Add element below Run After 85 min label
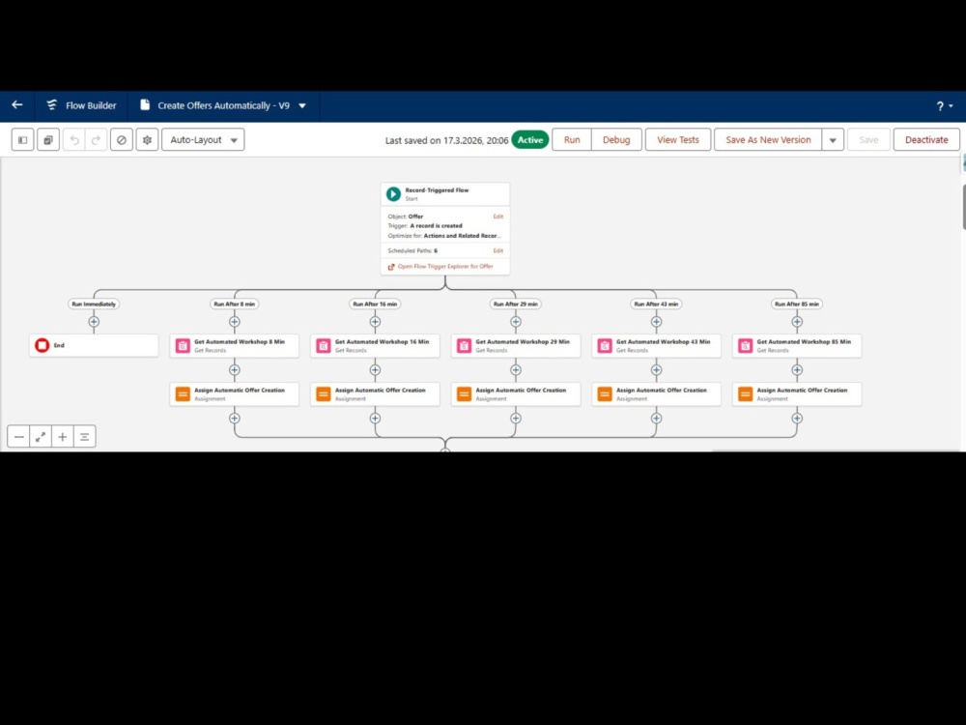966x725 pixels. pyautogui.click(x=797, y=322)
